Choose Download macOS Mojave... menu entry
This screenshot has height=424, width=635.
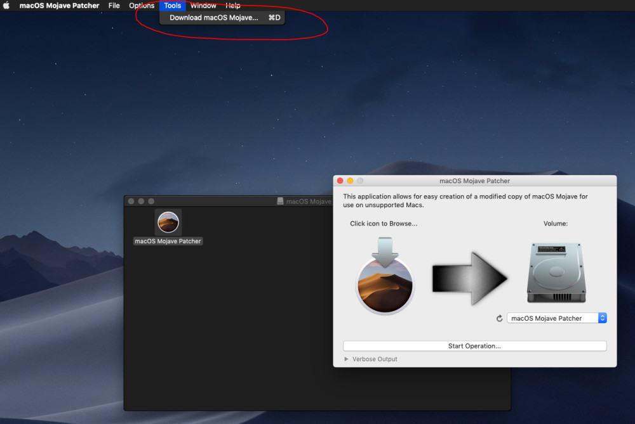[222, 18]
